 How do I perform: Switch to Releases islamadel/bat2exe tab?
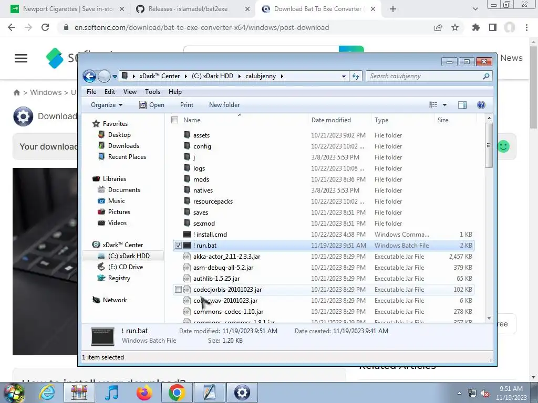tap(193, 9)
